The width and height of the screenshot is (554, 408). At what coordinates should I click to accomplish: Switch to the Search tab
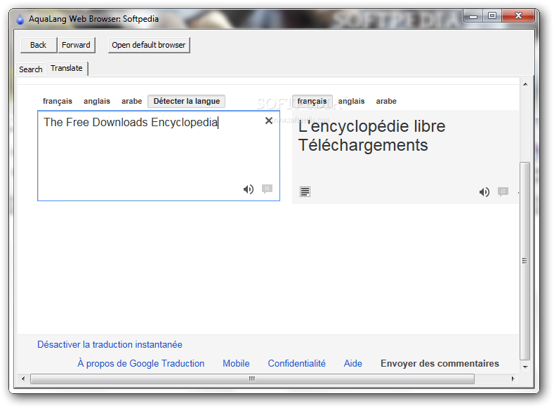pos(31,69)
